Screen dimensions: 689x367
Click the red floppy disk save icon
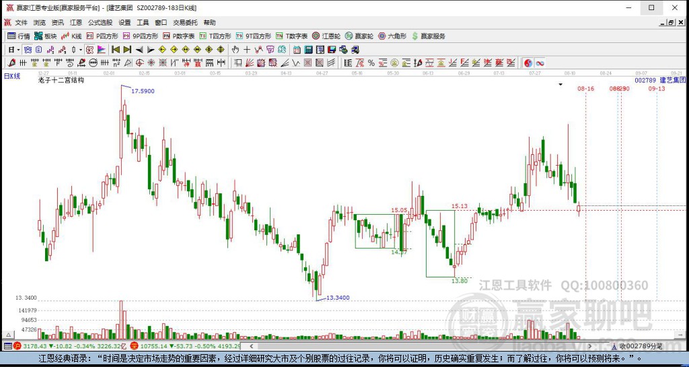332,50
